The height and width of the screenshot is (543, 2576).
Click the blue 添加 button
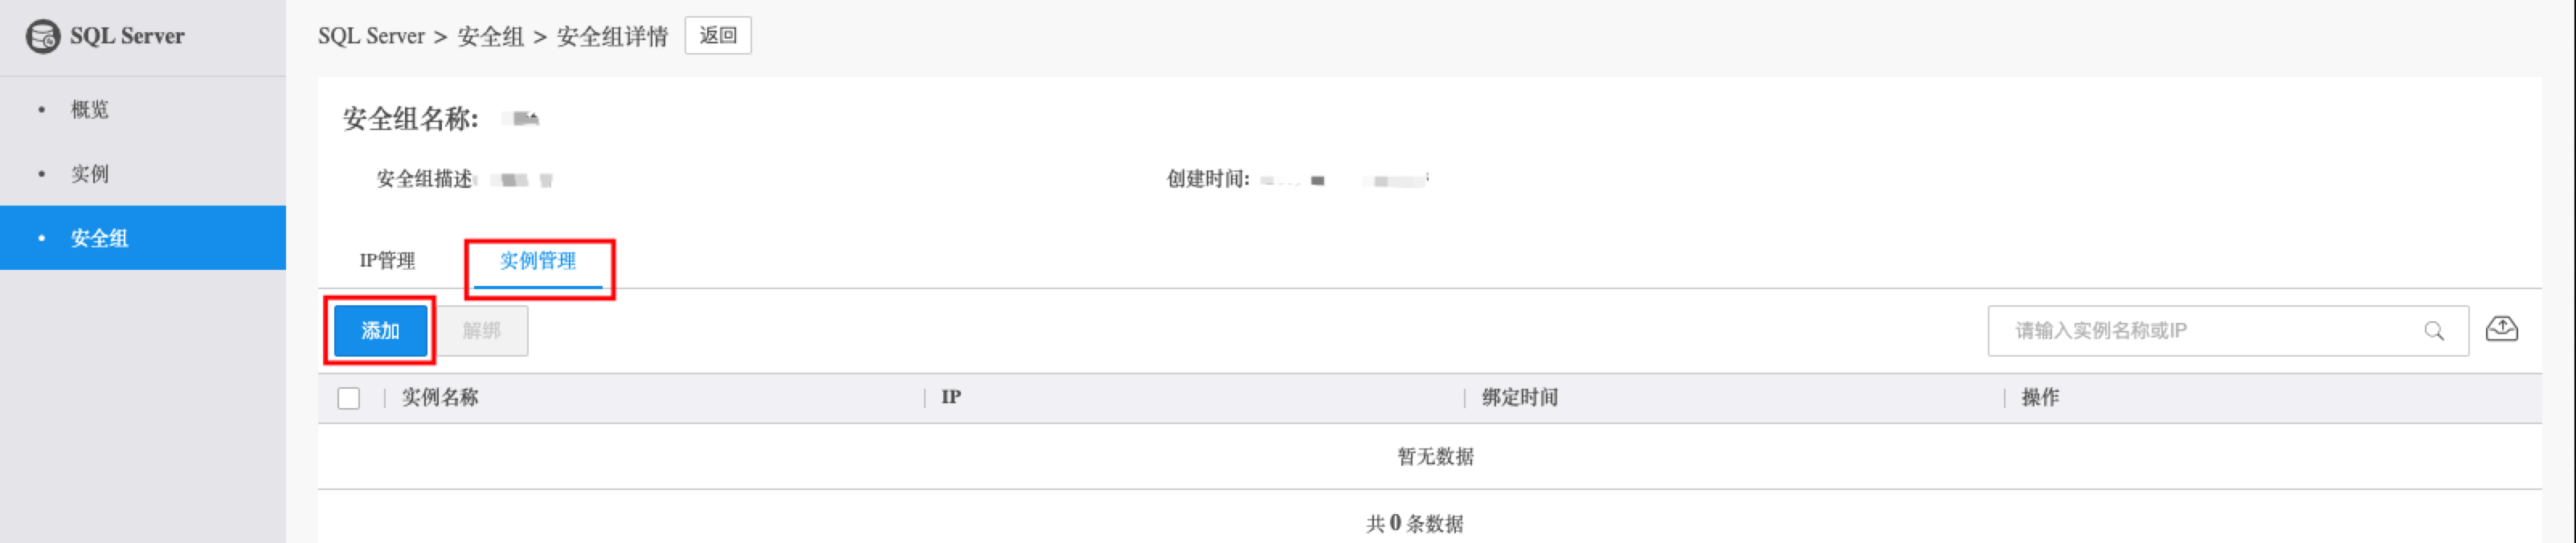coord(380,331)
